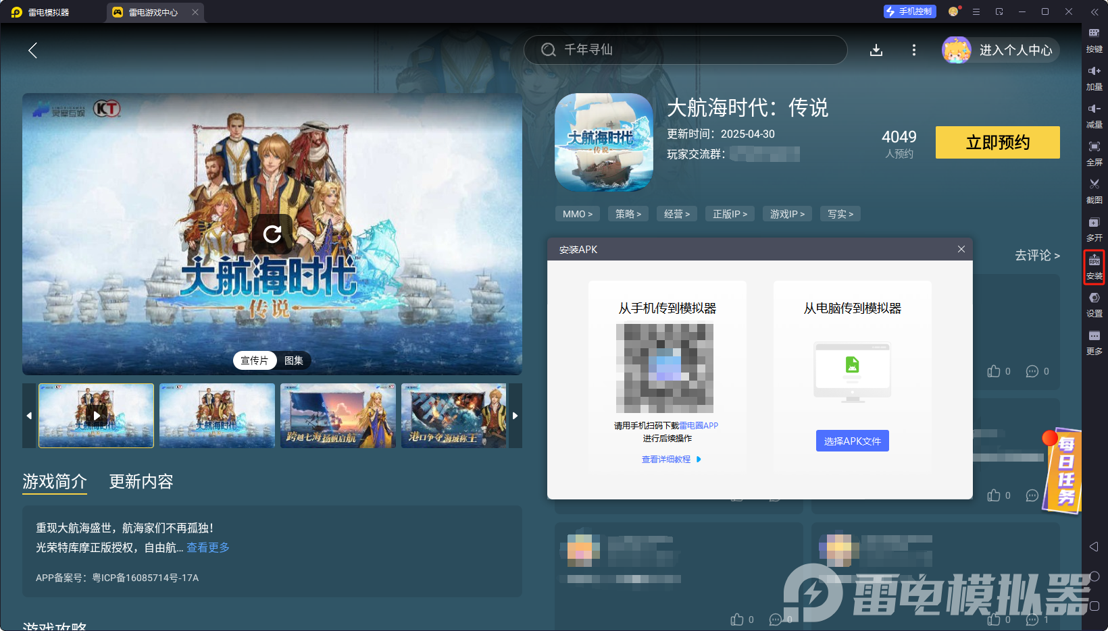Show 更多 sidebar tools

[1094, 342]
